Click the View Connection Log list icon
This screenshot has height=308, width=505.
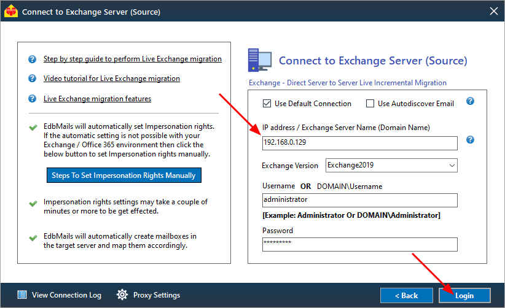pyautogui.click(x=22, y=295)
